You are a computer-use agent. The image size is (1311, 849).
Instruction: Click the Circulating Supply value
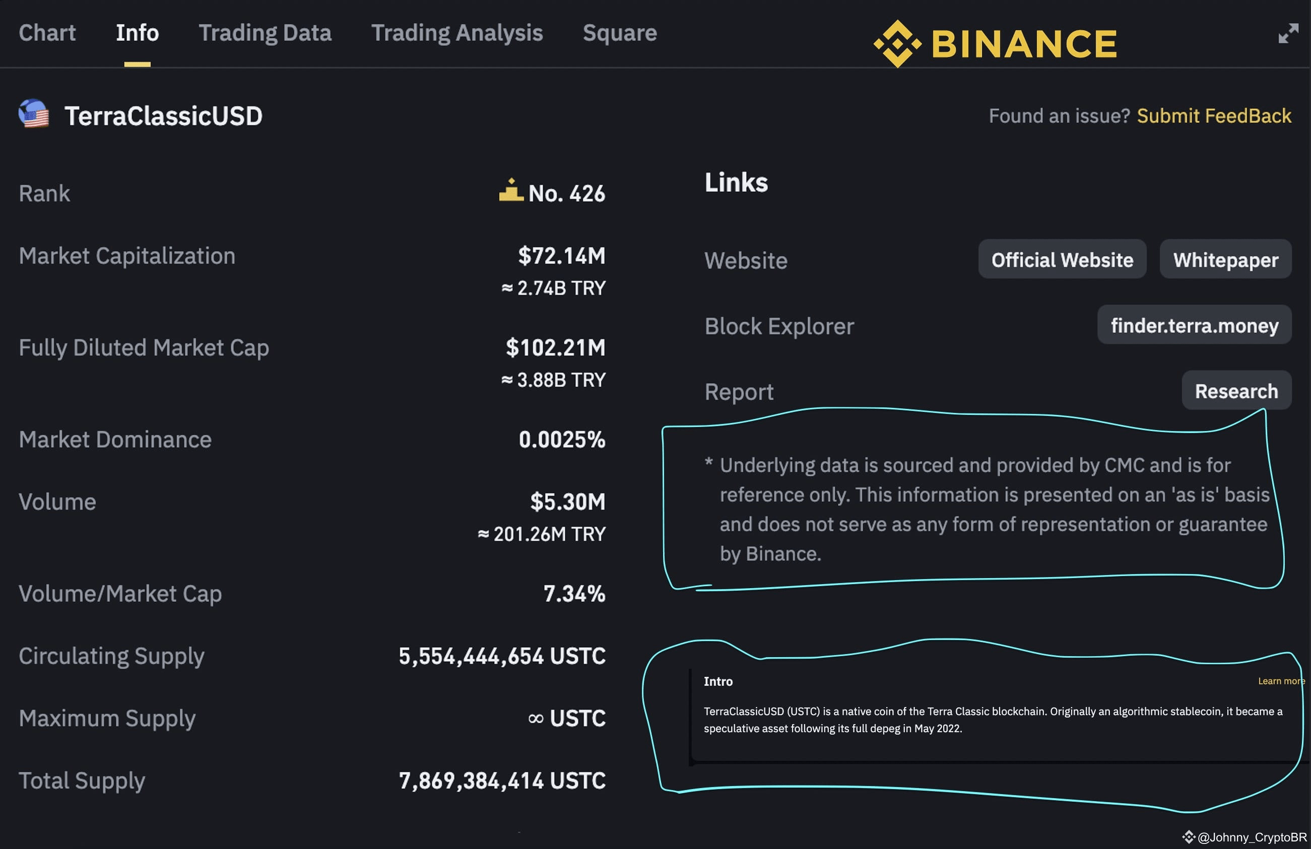coord(501,656)
